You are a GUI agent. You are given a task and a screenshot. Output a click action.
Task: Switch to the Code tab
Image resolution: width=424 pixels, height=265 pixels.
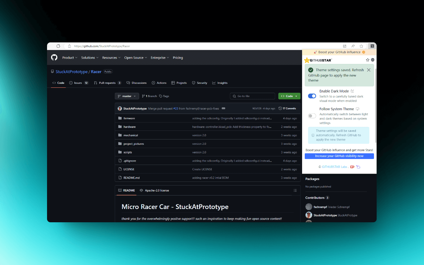[58, 83]
